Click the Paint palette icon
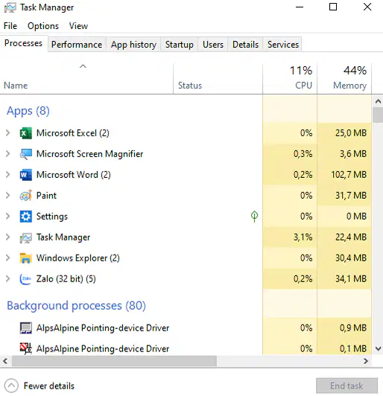Image resolution: width=383 pixels, height=396 pixels. tap(26, 196)
